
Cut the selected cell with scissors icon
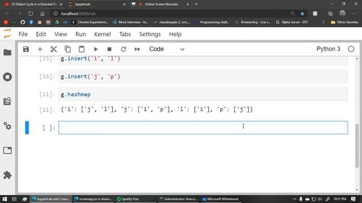(x=54, y=49)
